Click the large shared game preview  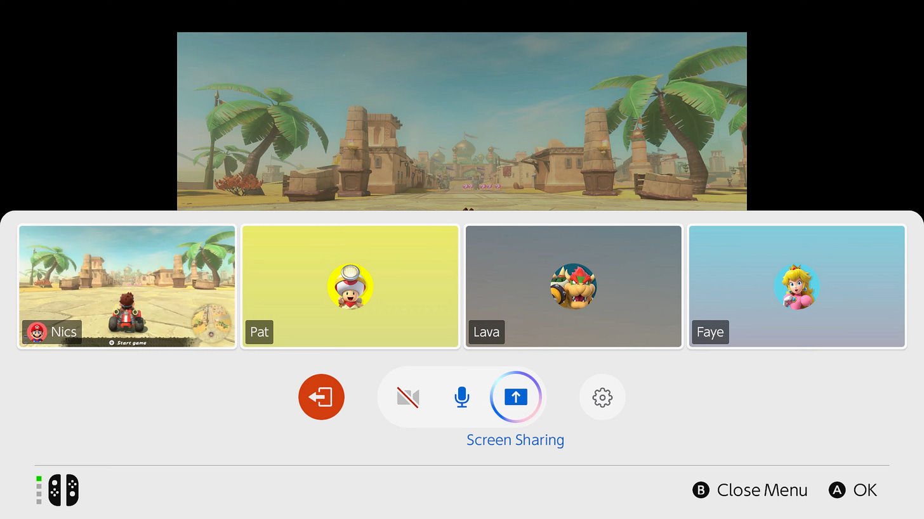pos(462,121)
